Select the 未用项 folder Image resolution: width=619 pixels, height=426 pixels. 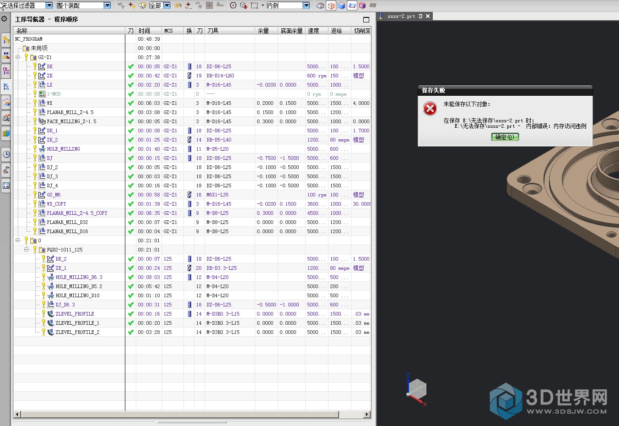click(x=39, y=48)
